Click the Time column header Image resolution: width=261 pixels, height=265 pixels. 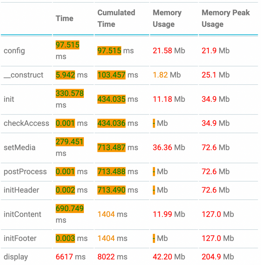(x=64, y=18)
